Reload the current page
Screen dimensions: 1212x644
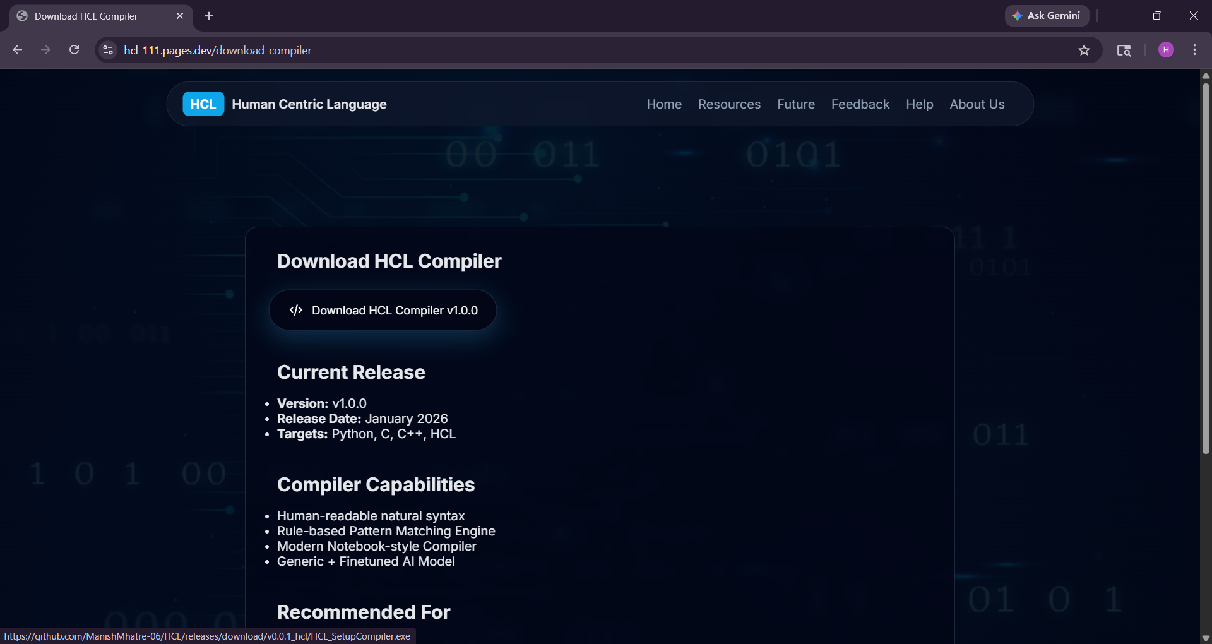(x=74, y=50)
